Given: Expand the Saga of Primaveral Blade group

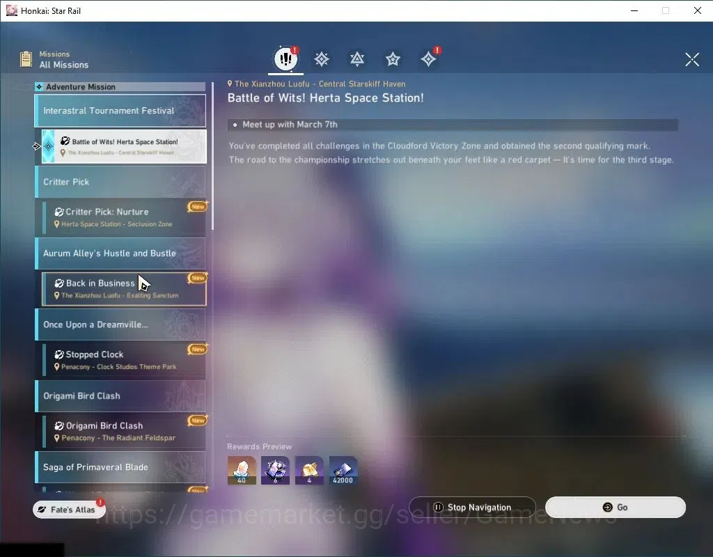Looking at the screenshot, I should pyautogui.click(x=120, y=467).
